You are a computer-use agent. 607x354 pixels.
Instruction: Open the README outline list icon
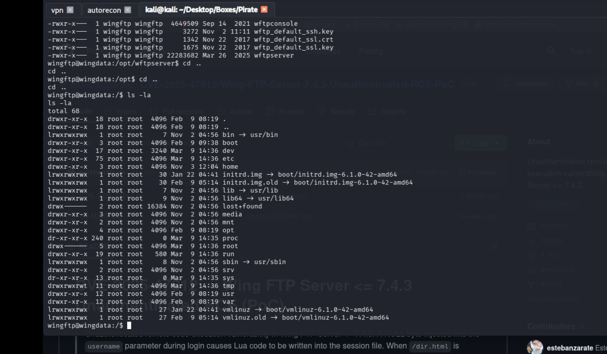click(494, 247)
